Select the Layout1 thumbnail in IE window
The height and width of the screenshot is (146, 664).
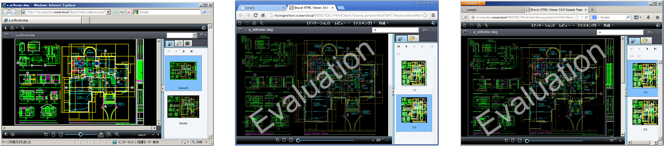coord(183,73)
